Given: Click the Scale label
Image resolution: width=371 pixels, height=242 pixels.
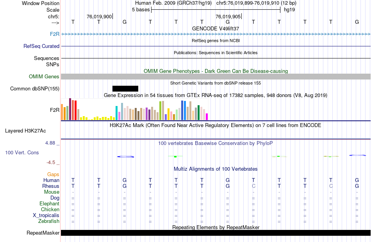Looking at the screenshot, I should pos(53,10).
